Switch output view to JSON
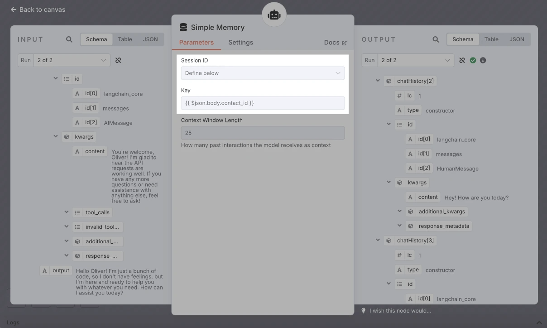547x328 pixels. pyautogui.click(x=517, y=39)
